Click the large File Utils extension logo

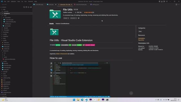coord(55,14)
